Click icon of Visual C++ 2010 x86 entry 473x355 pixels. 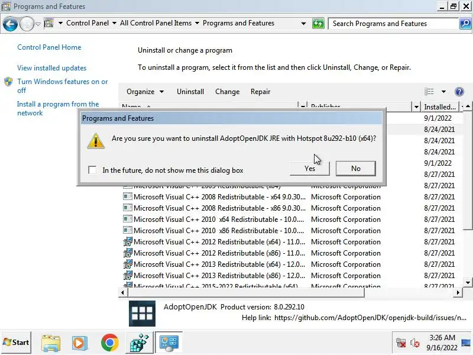(x=128, y=230)
